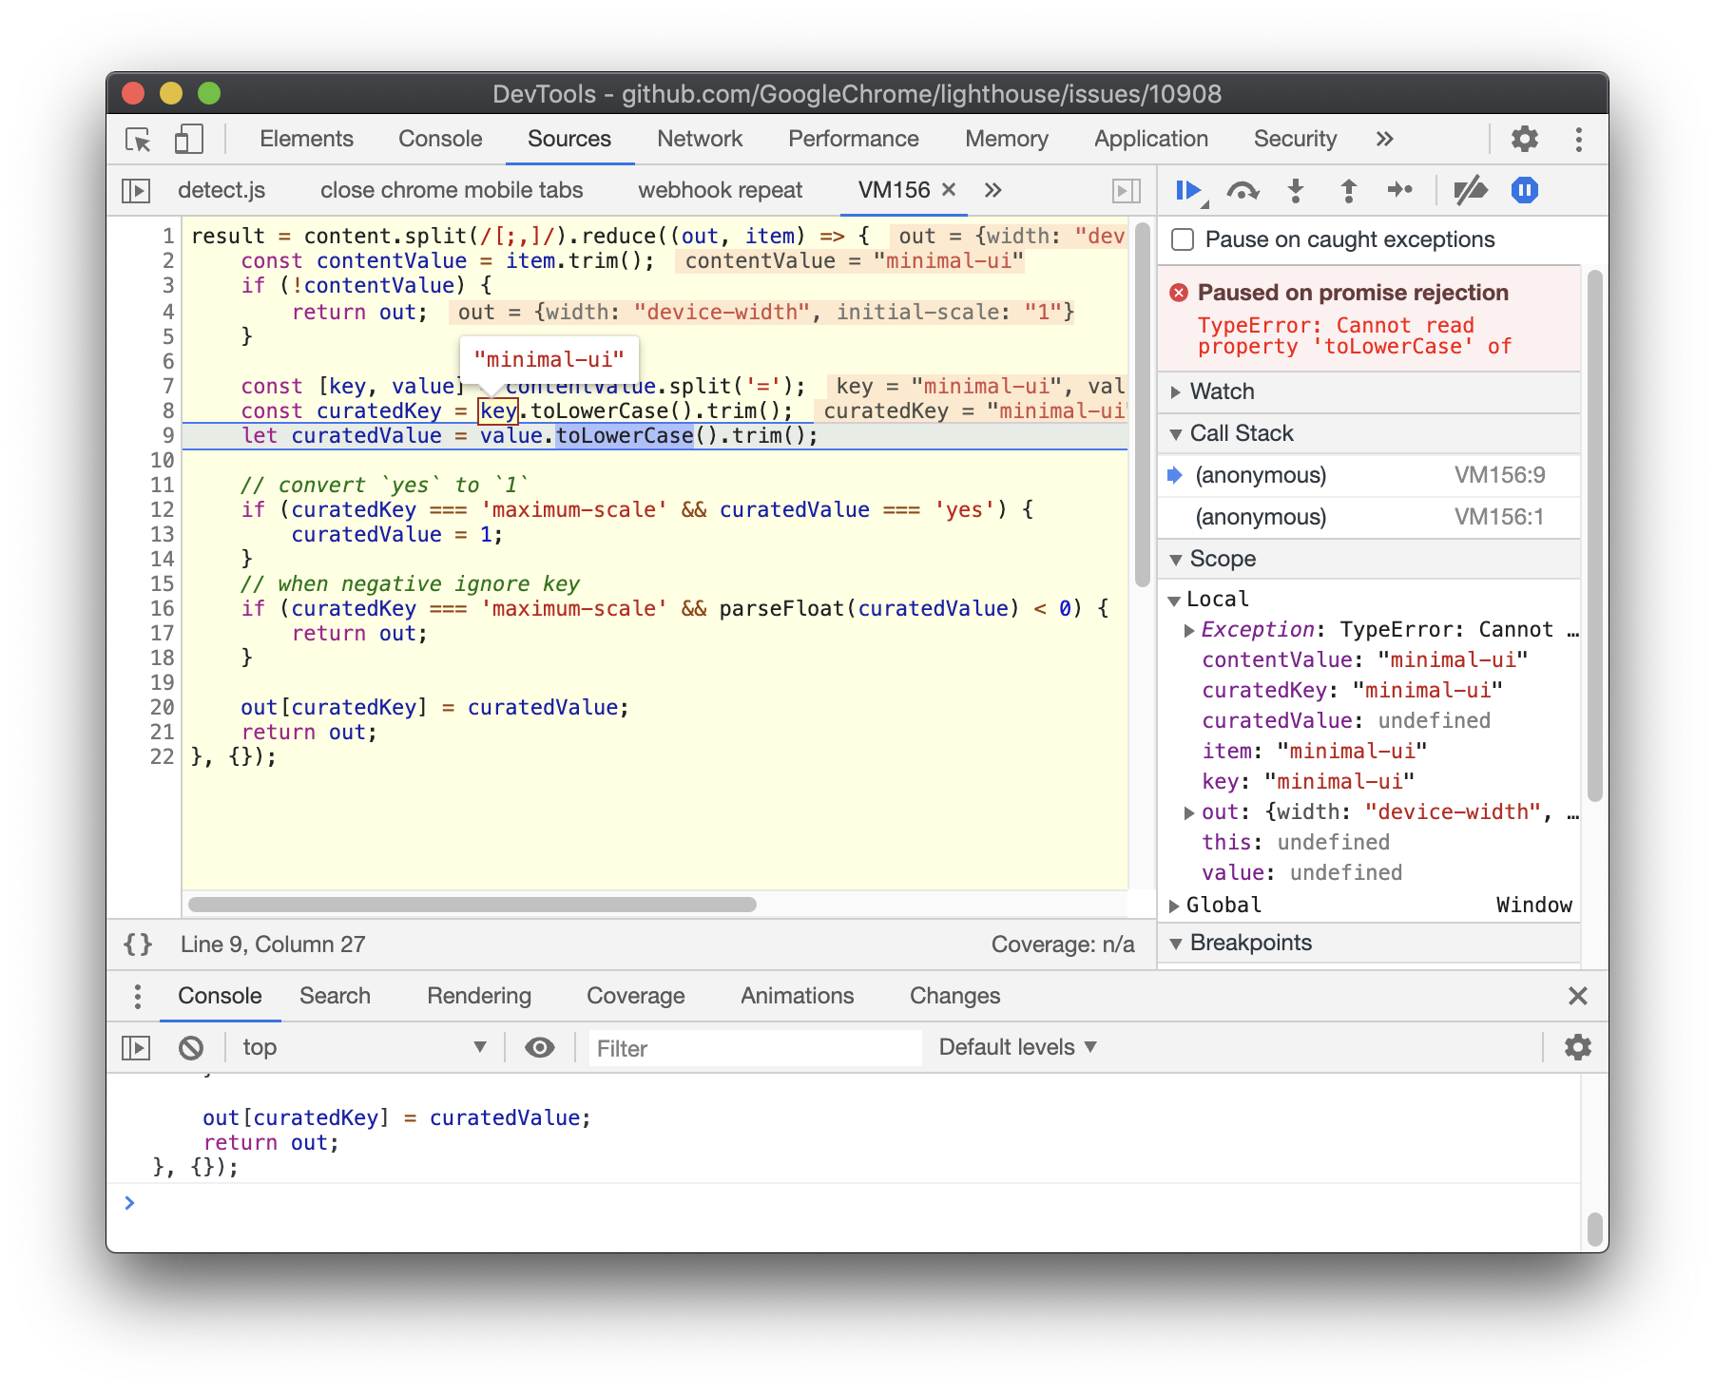This screenshot has width=1715, height=1393.
Task: Pretty print the source with braces icon
Action: [138, 945]
